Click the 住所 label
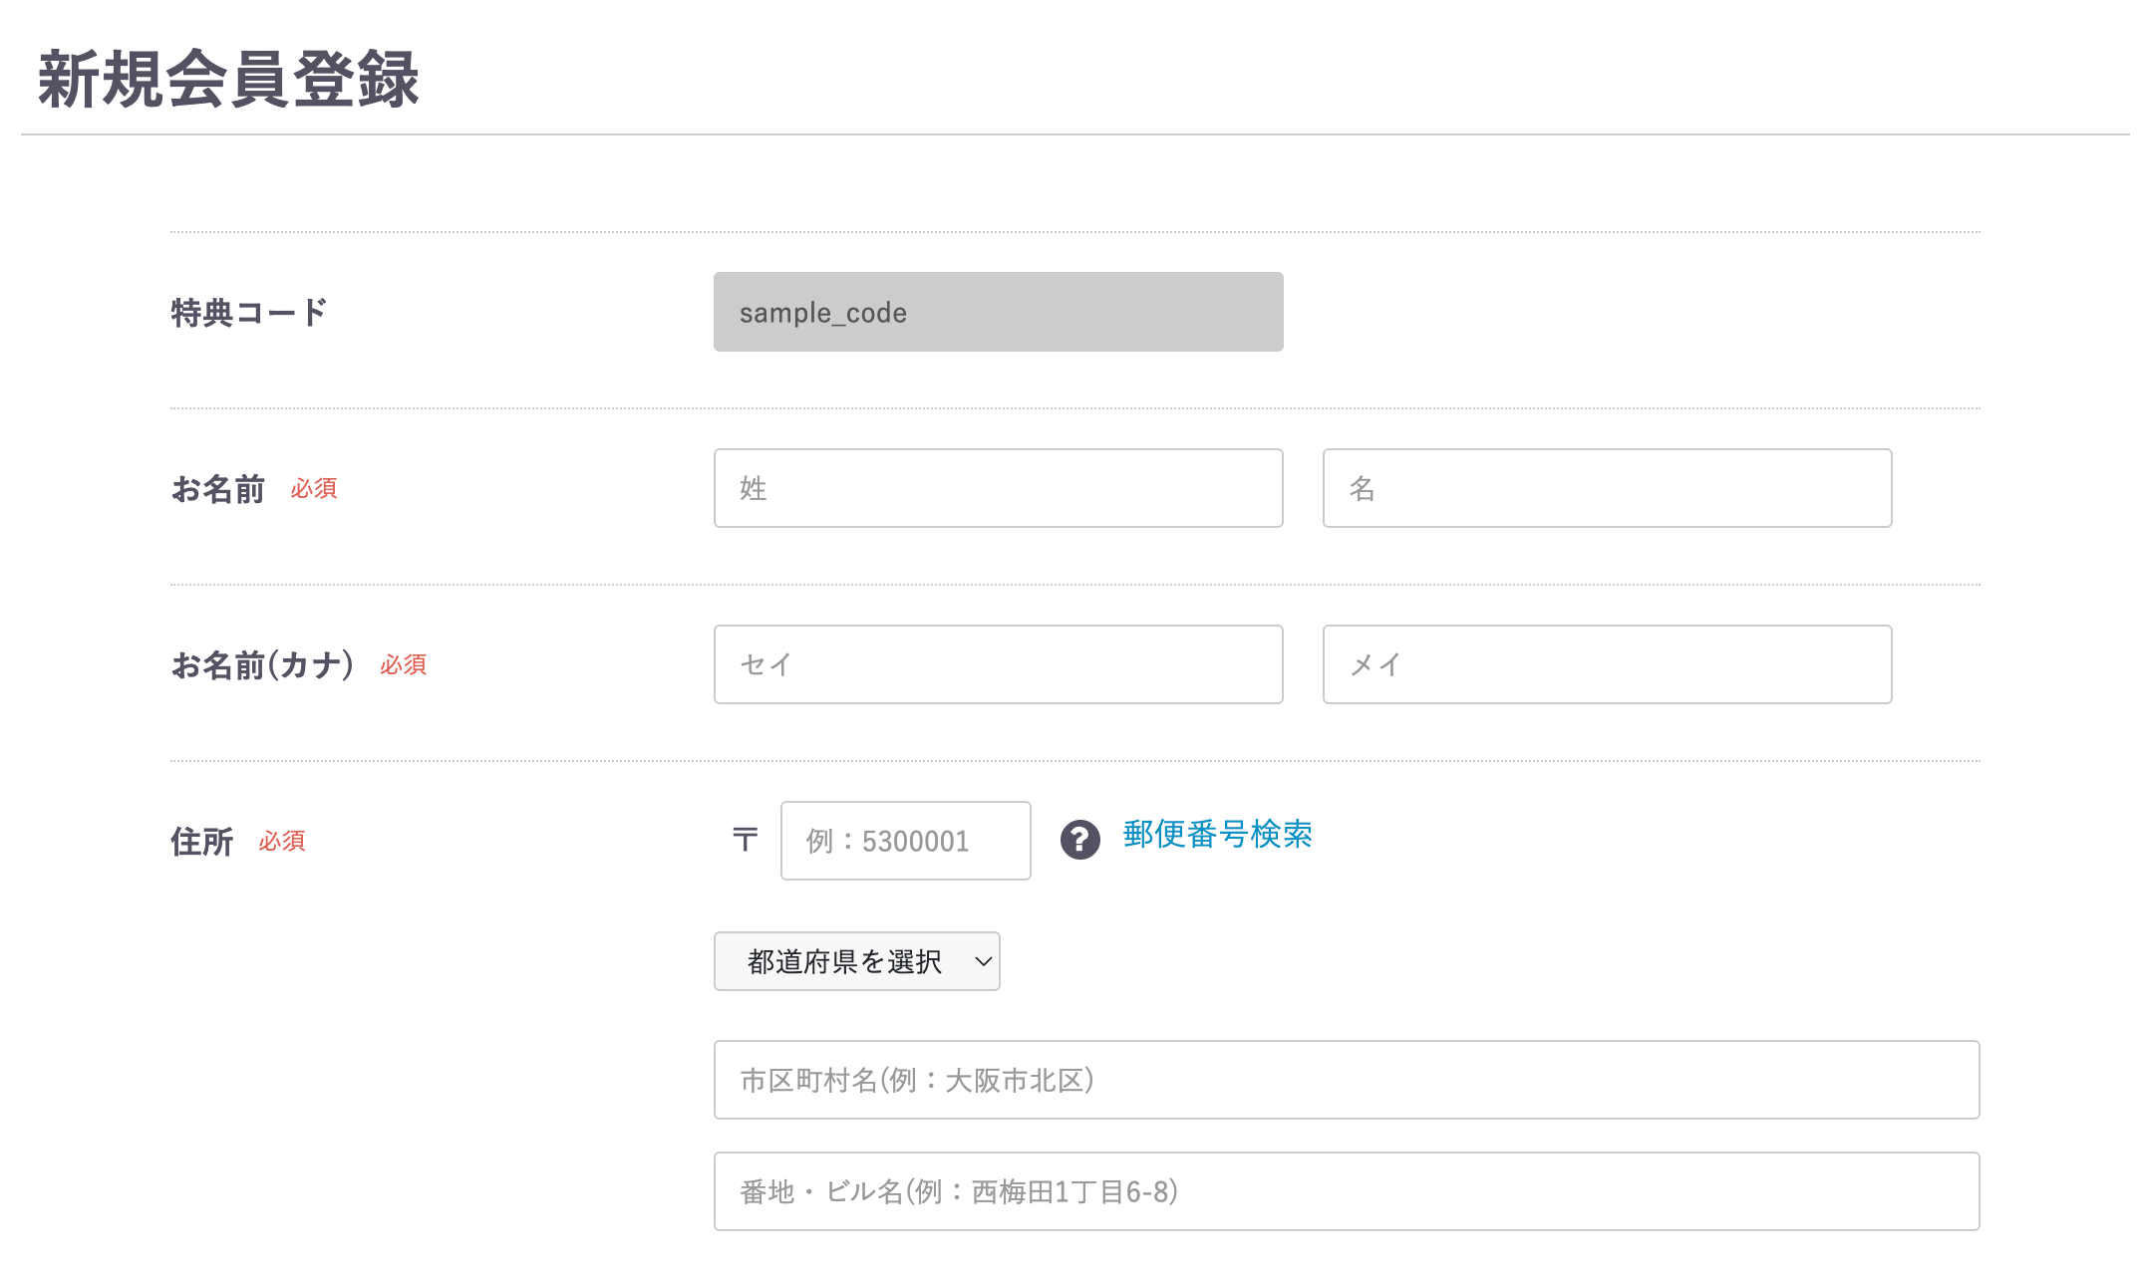Image resolution: width=2139 pixels, height=1277 pixels. pyautogui.click(x=202, y=842)
